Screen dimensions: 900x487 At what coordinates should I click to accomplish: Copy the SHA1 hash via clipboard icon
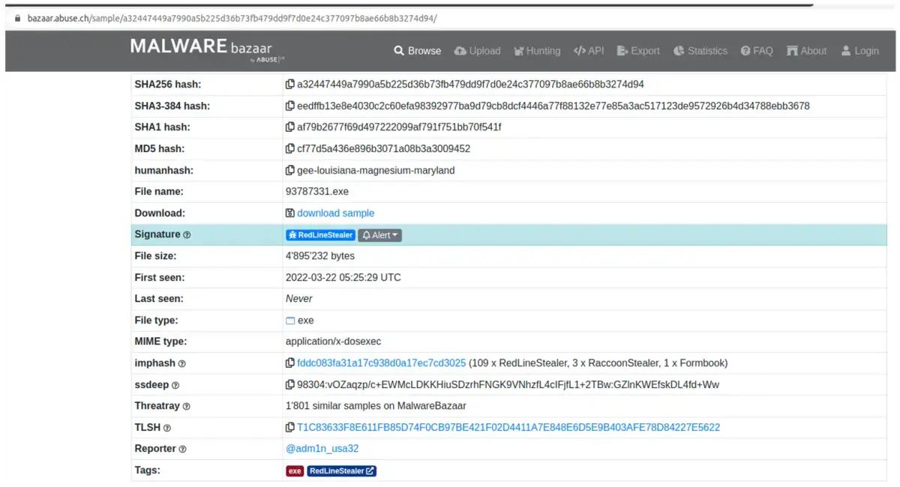(289, 127)
